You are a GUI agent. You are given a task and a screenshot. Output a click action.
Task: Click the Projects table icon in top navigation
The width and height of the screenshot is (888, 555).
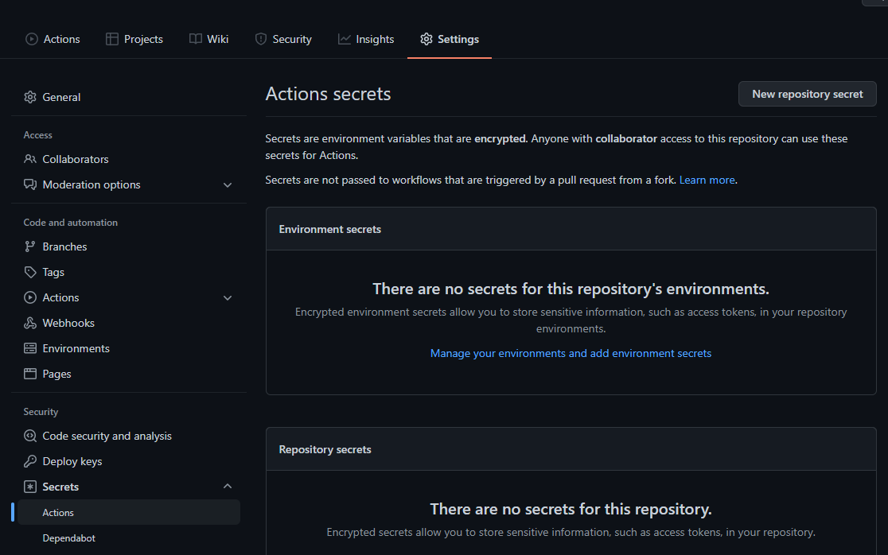click(112, 39)
